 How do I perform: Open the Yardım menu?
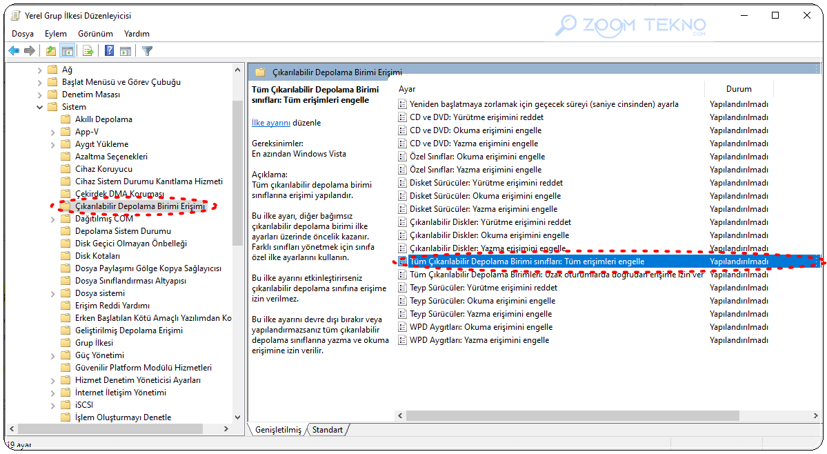(x=137, y=34)
